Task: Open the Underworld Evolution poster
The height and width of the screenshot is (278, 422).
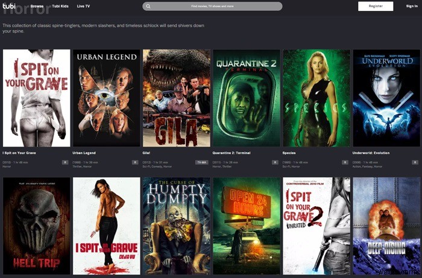Action: point(386,98)
